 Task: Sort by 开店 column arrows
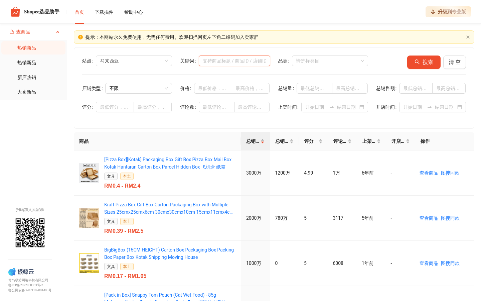(x=408, y=141)
